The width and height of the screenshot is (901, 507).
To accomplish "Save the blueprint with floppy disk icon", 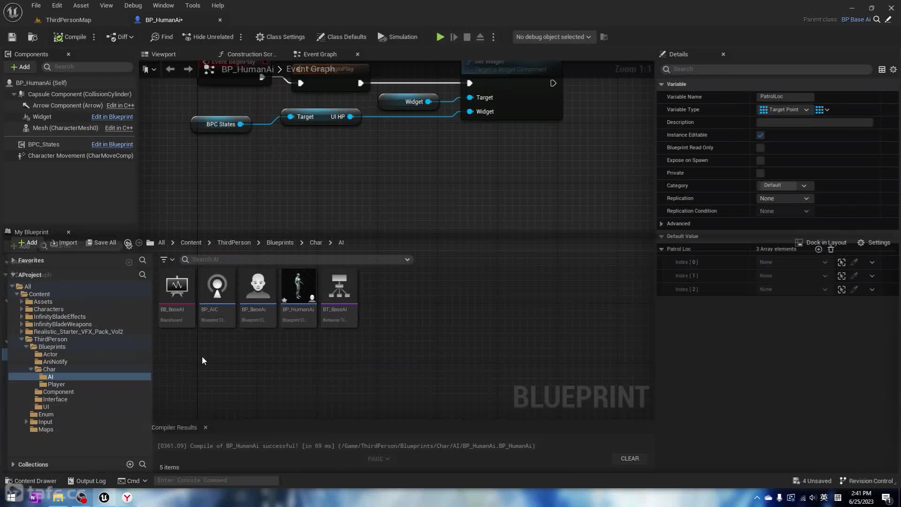I will pos(12,37).
